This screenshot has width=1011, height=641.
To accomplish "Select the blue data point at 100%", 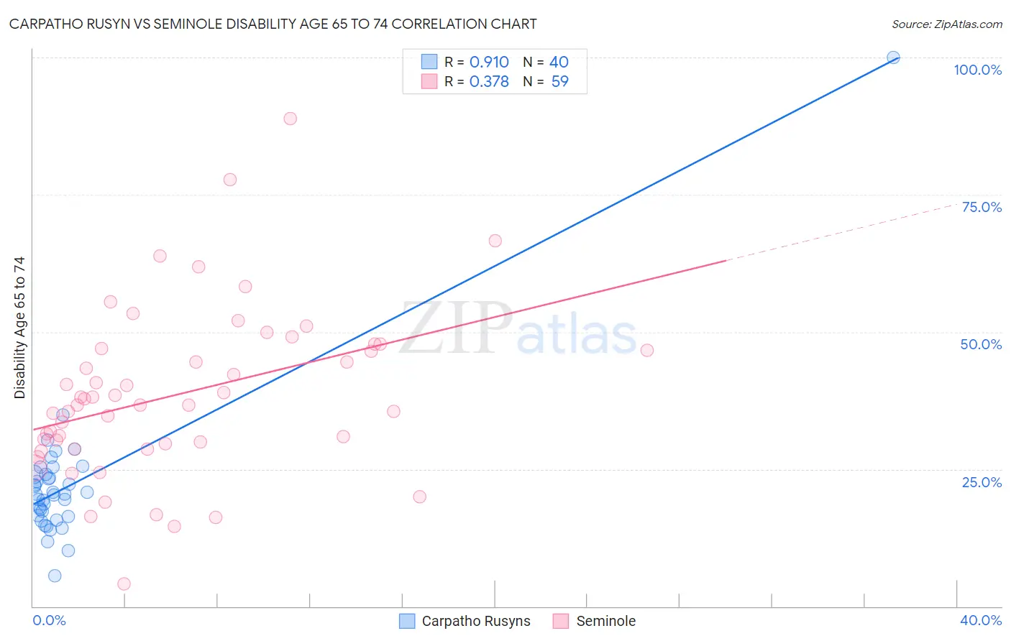I will point(893,57).
